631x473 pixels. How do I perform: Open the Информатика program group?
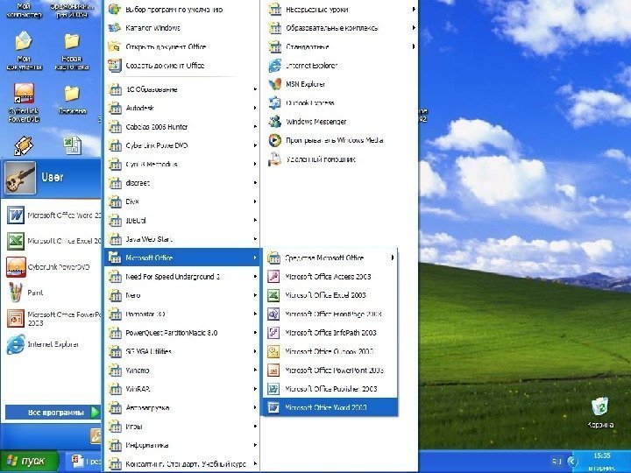coord(182,445)
